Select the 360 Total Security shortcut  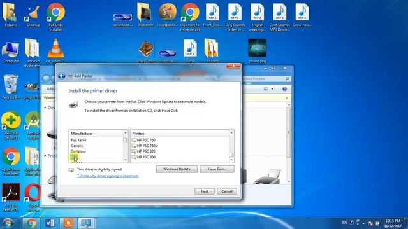coord(11,126)
